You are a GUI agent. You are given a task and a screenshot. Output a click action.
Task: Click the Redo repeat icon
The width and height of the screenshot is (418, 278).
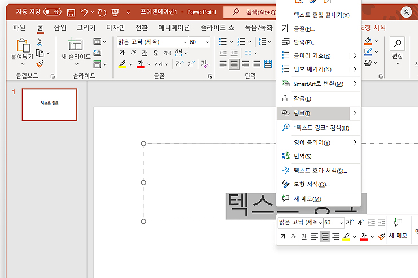[x=102, y=12]
